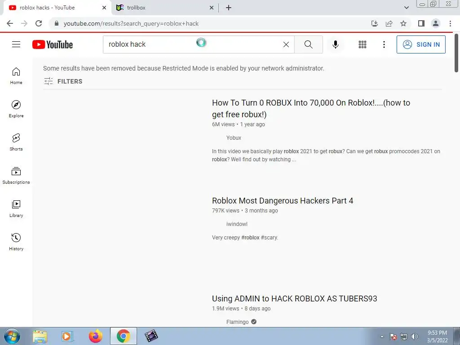Open the YouTube apps grid
Image resolution: width=460 pixels, height=345 pixels.
pyautogui.click(x=363, y=44)
